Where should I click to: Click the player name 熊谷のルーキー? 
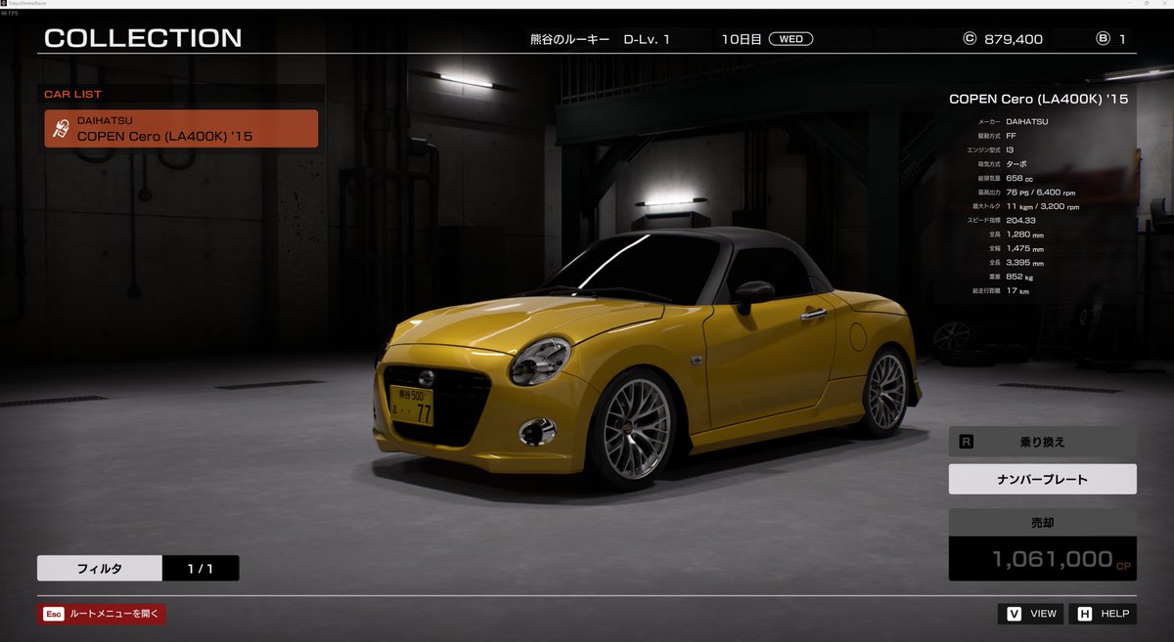[x=569, y=39]
